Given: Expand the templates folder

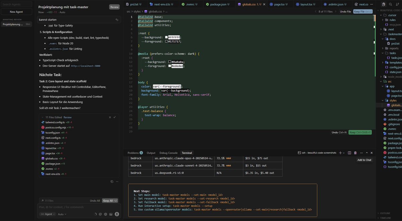Looking at the screenshot, I should (x=383, y=63).
